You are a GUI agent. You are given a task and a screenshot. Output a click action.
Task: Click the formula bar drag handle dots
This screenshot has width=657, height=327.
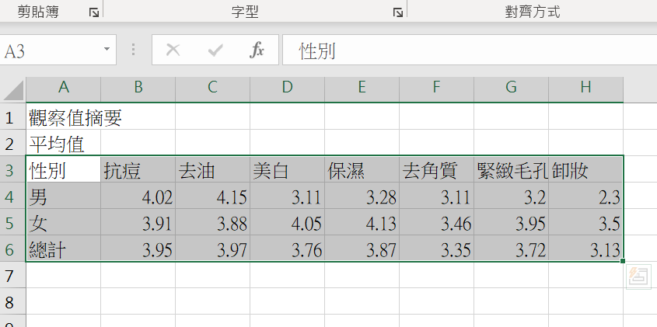134,51
